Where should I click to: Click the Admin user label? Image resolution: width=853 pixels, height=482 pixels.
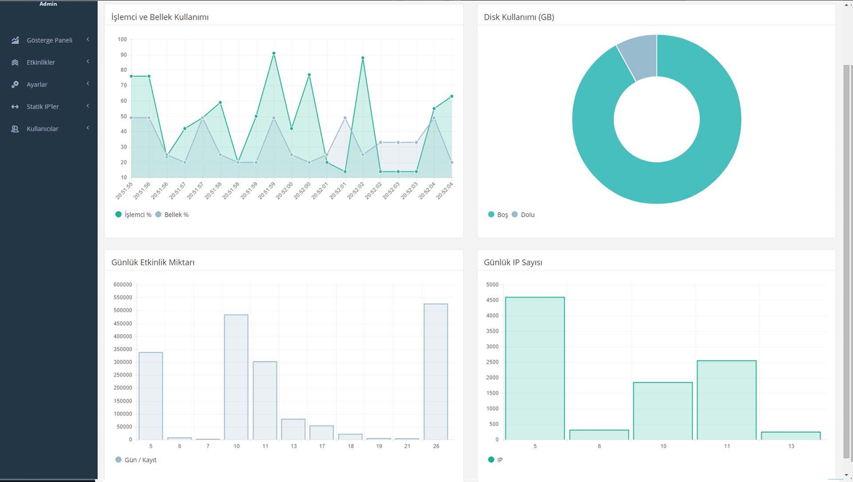click(x=48, y=4)
